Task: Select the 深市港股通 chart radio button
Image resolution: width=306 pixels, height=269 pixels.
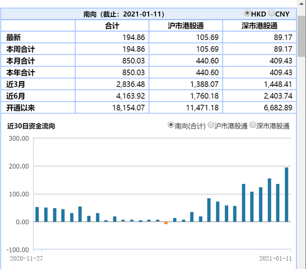Action: [253, 125]
